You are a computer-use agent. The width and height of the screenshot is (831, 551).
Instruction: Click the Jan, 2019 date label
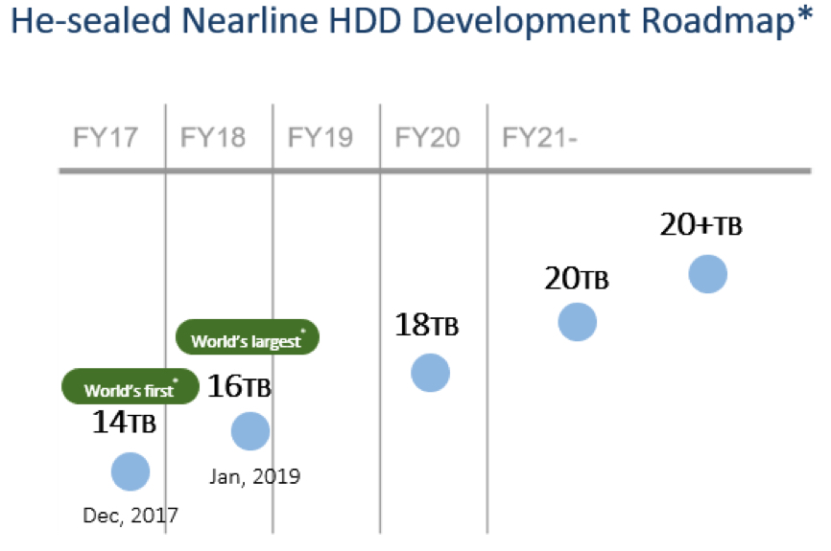[255, 476]
